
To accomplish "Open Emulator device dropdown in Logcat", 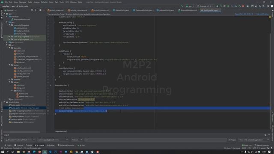I will [20, 140].
